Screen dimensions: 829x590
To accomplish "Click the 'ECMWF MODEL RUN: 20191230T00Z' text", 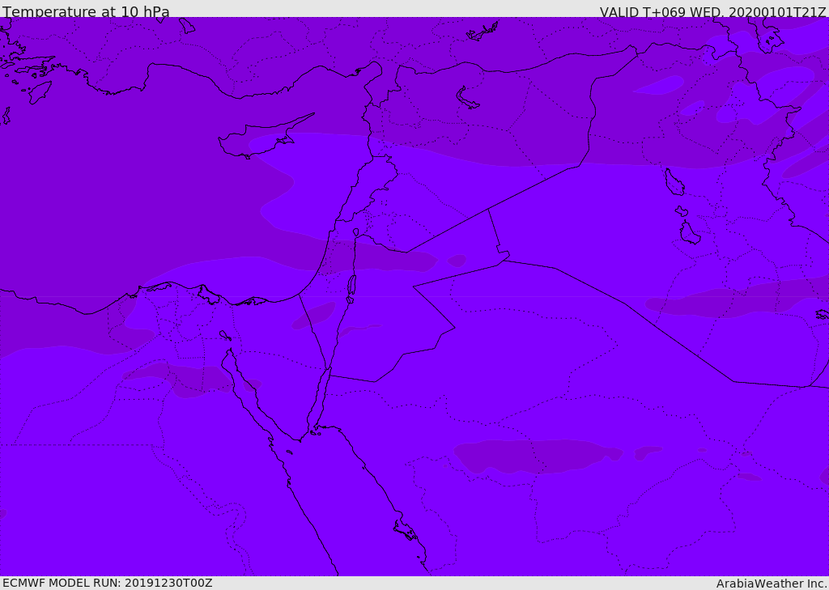I will pos(108,583).
